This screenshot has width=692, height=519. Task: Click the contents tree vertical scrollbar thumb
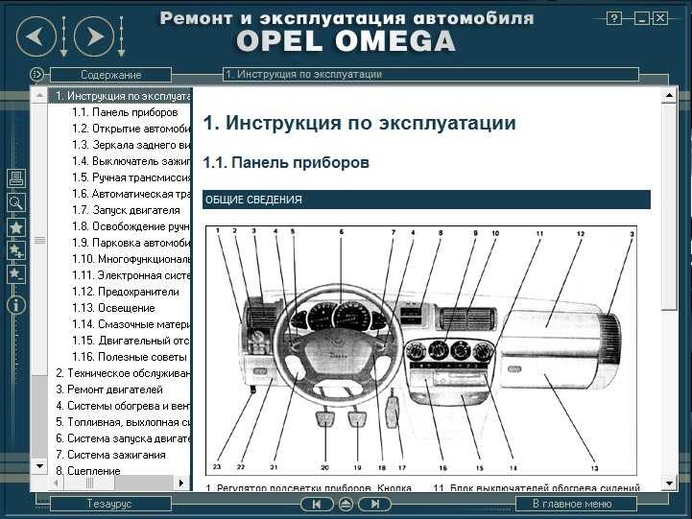[x=39, y=240]
